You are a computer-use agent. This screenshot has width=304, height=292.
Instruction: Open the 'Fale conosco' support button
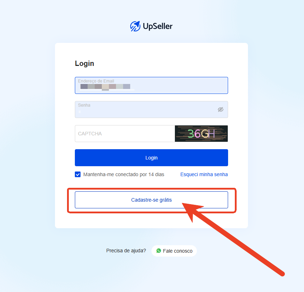tap(174, 251)
